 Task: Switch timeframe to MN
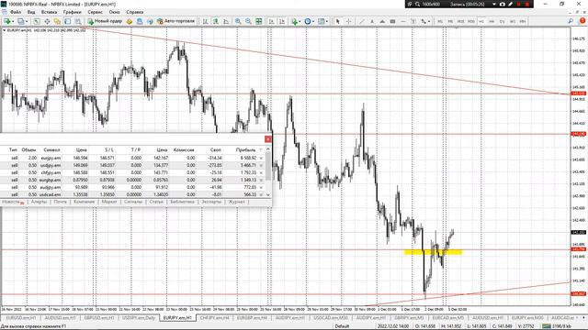(x=523, y=21)
